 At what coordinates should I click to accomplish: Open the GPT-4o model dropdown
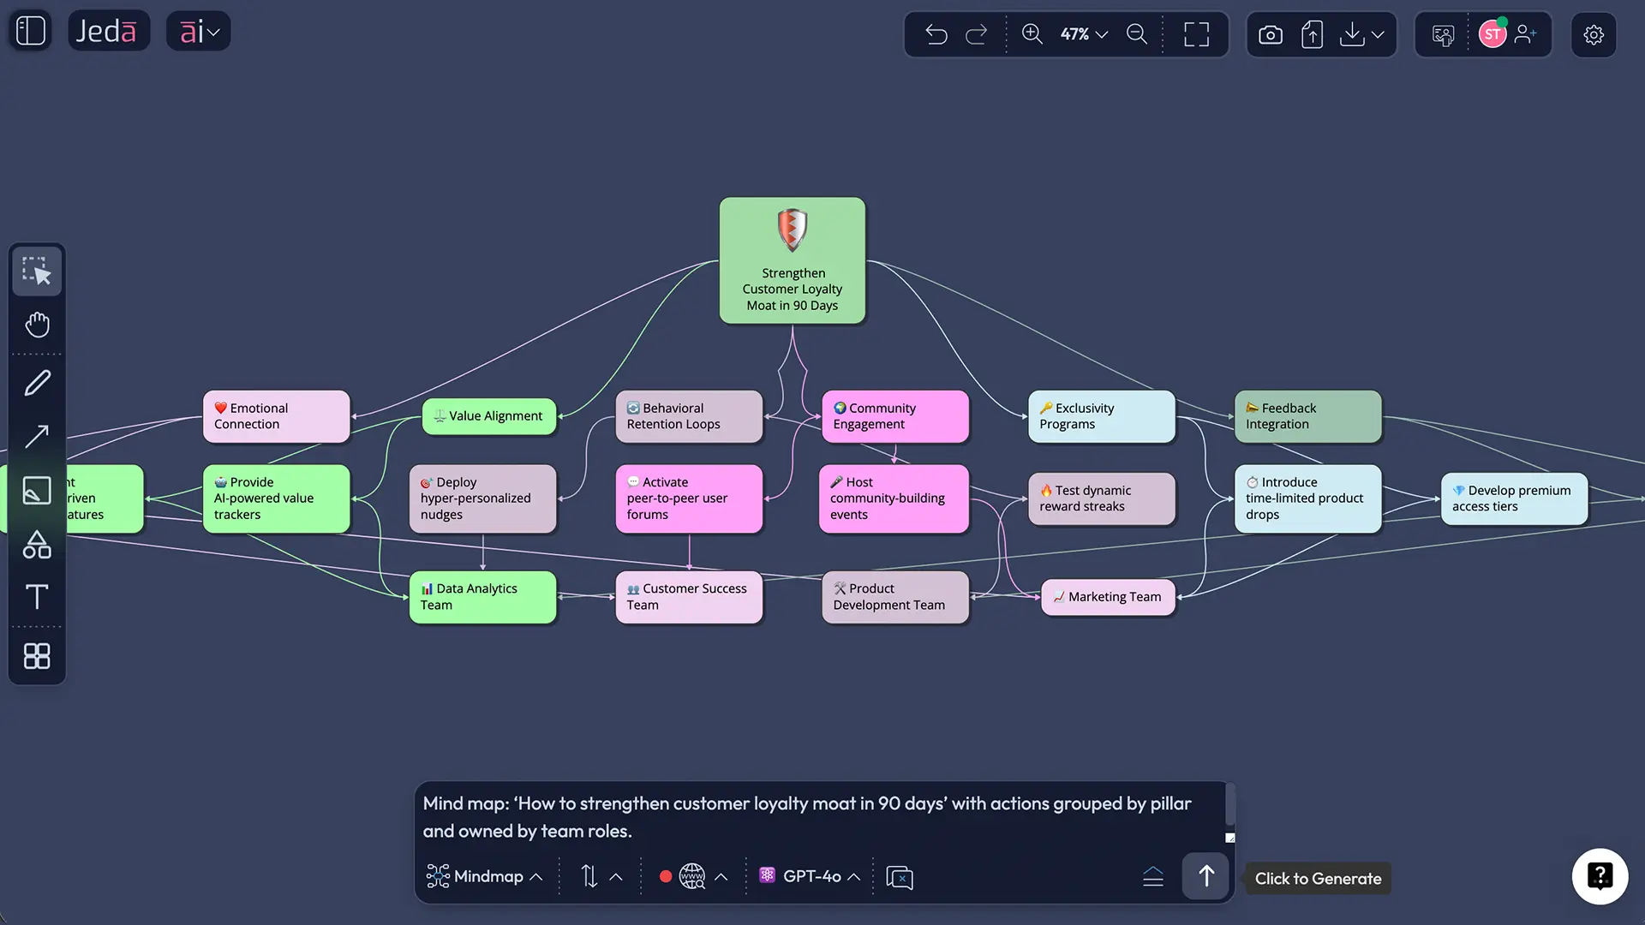tap(810, 876)
